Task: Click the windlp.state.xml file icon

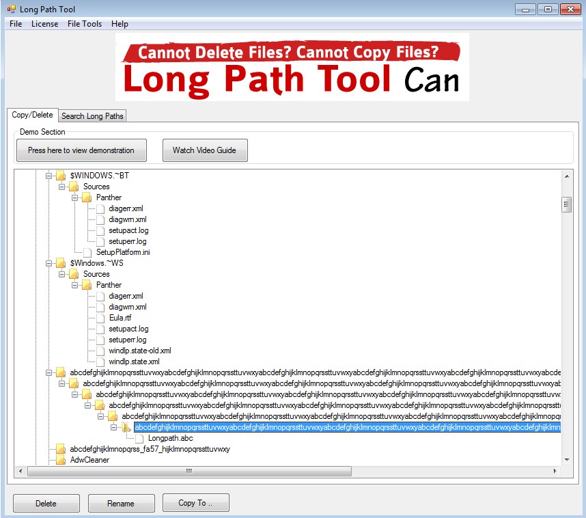Action: coord(100,362)
